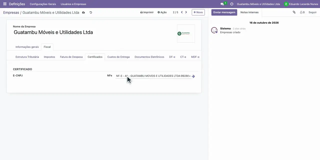
Task: Open the apps grid menu icon
Action: [5, 4]
